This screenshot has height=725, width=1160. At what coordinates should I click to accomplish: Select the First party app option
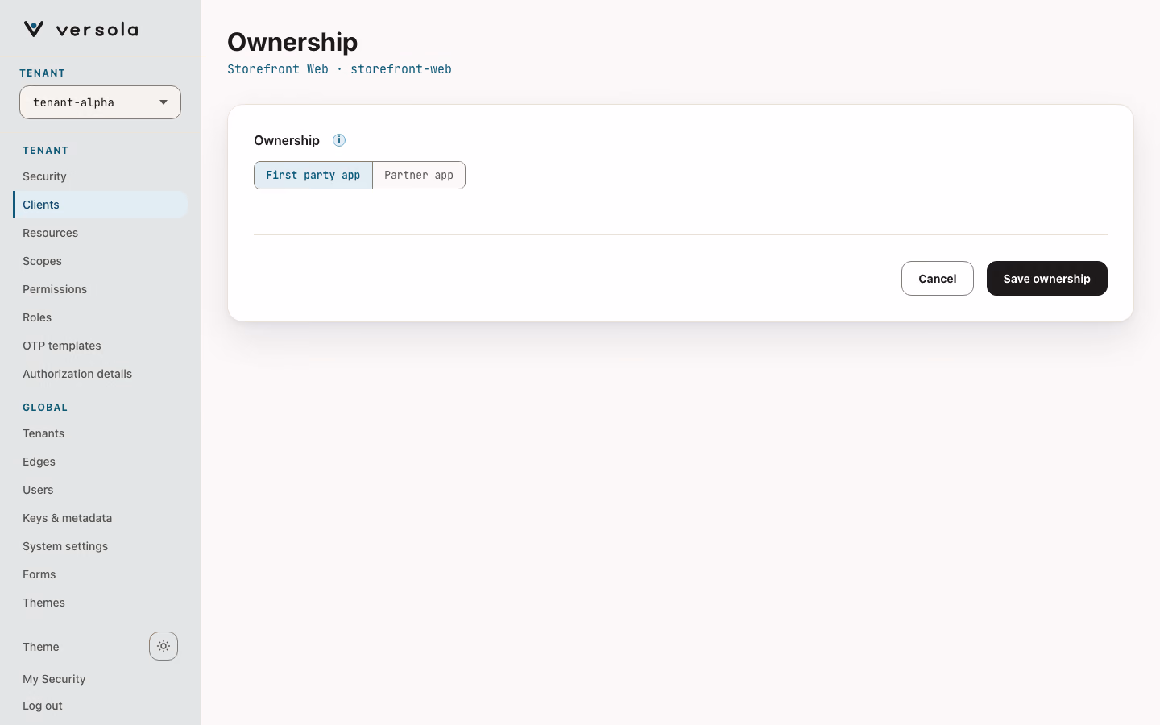pyautogui.click(x=313, y=175)
